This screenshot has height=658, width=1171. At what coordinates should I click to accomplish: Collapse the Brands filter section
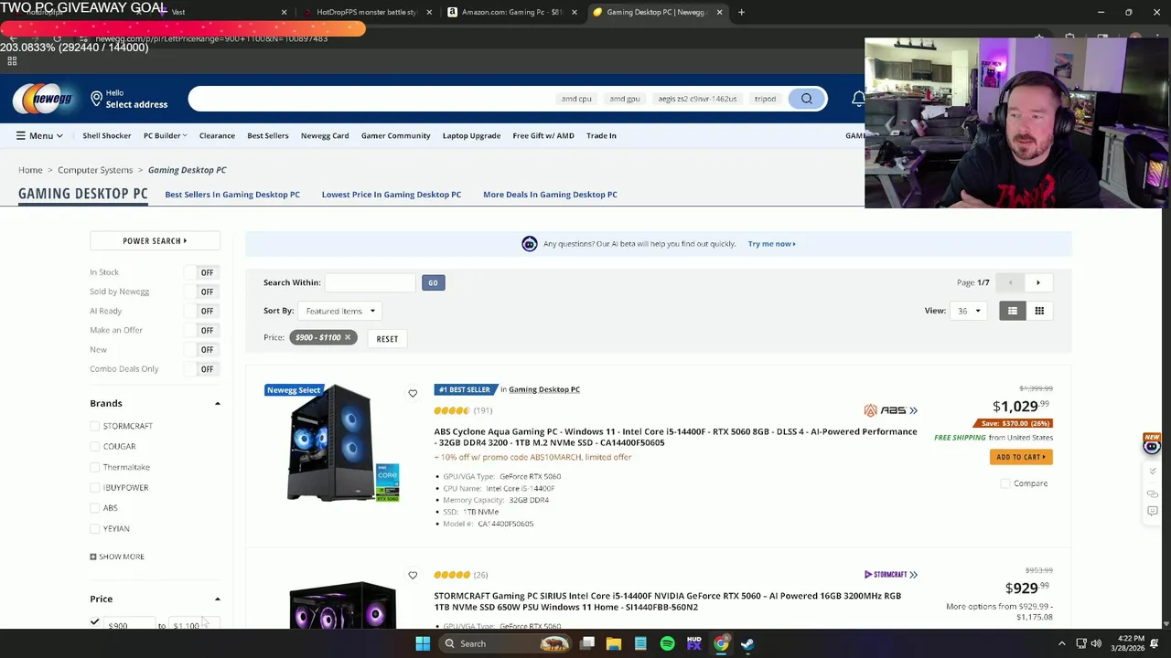click(x=217, y=403)
